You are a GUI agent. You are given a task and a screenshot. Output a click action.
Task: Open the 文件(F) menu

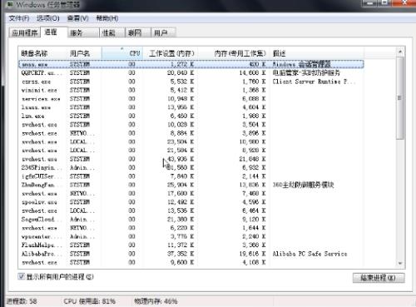(19, 18)
